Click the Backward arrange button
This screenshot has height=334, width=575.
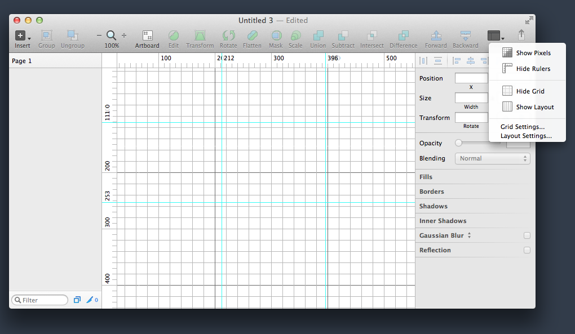pos(465,35)
